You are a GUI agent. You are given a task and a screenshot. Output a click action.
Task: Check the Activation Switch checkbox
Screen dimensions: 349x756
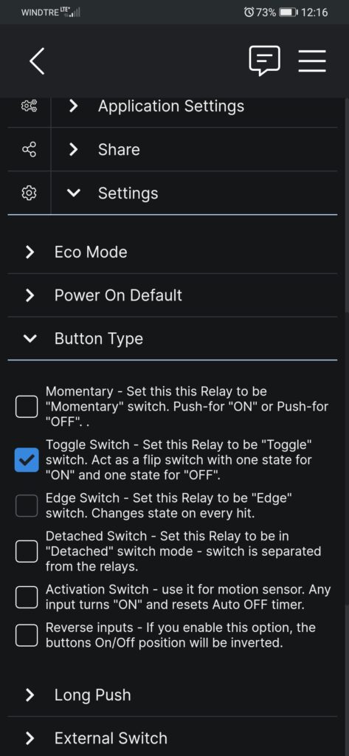(27, 597)
